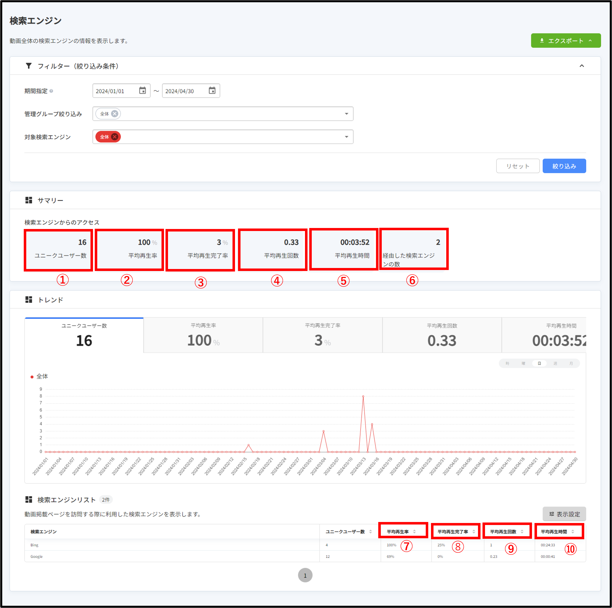Open the エクスポート menu button
The image size is (612, 608).
coord(565,40)
